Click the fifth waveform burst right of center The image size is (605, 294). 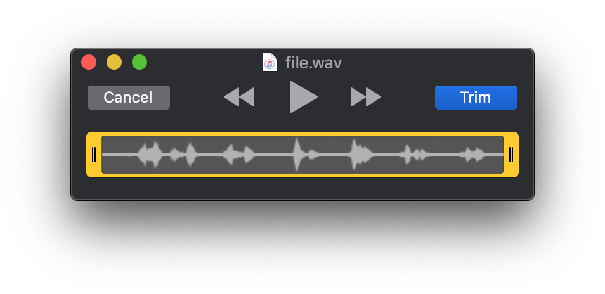[361, 155]
